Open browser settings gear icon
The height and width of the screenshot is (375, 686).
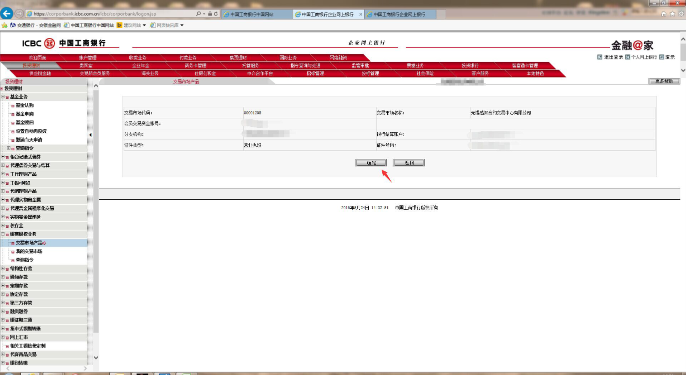(x=681, y=14)
